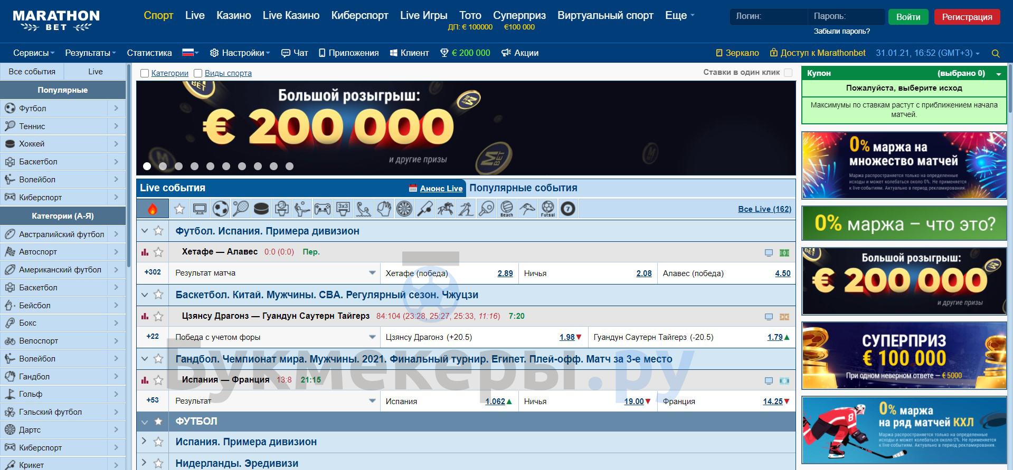Collapse the ФУТБОЛ section
The height and width of the screenshot is (470, 1013).
click(x=145, y=422)
